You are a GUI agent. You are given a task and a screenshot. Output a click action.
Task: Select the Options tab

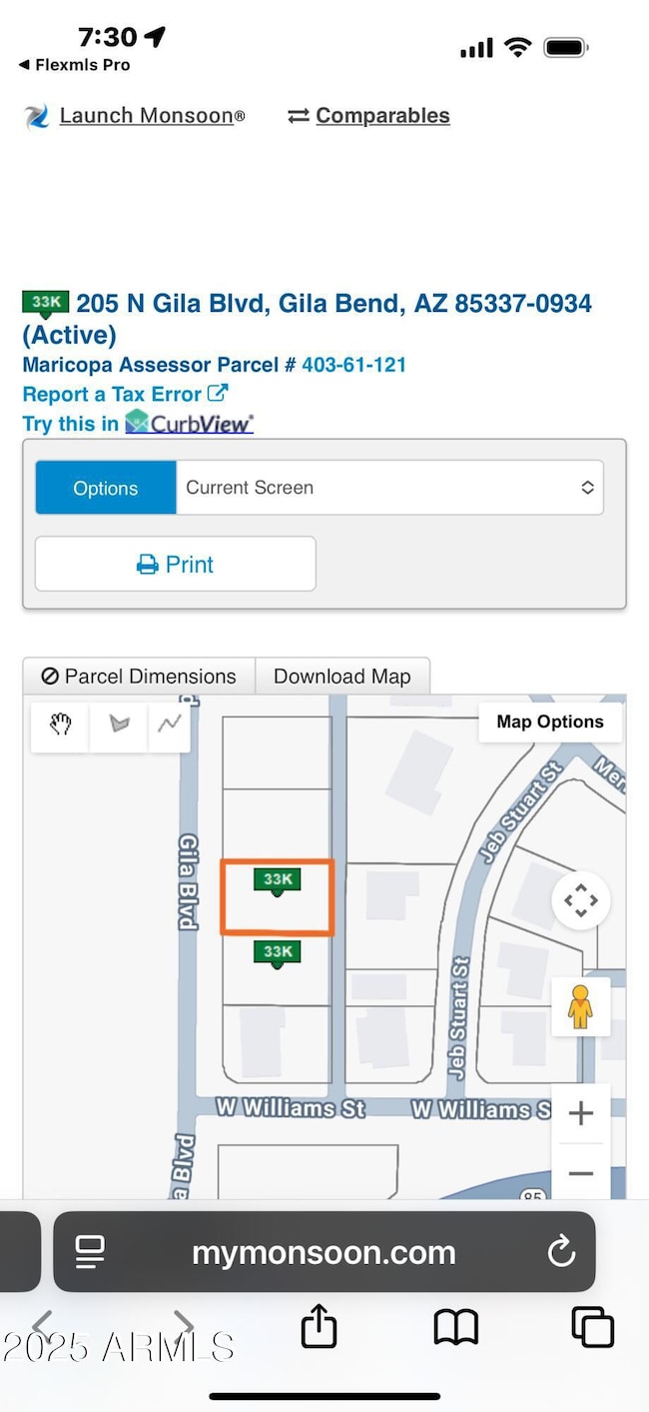click(106, 488)
